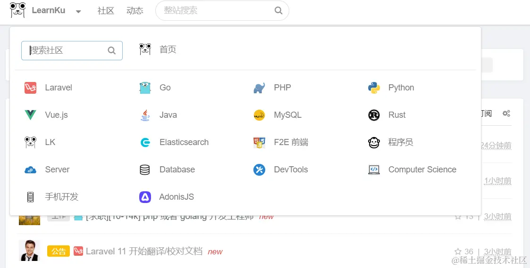This screenshot has width=530, height=268.
Task: Select the Database community text
Action: point(177,170)
